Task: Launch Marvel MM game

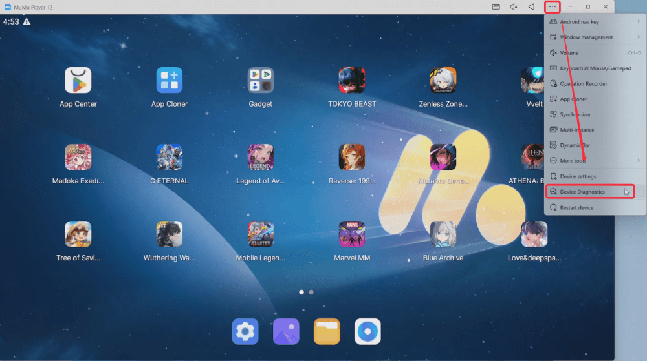Action: [x=352, y=234]
